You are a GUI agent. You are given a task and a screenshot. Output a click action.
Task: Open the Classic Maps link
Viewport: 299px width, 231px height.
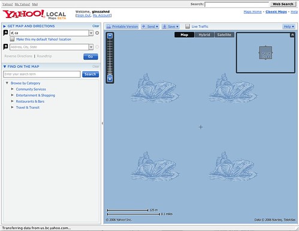276,12
